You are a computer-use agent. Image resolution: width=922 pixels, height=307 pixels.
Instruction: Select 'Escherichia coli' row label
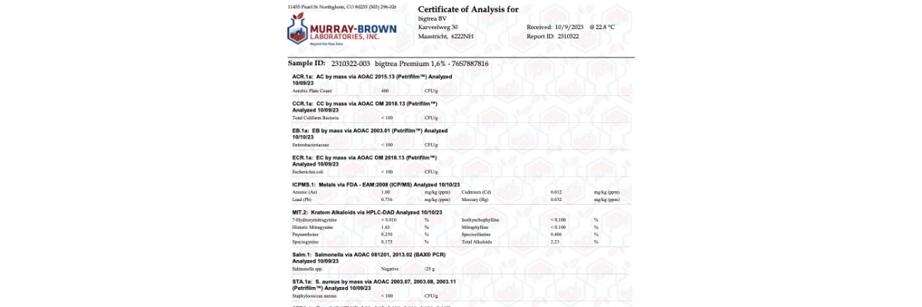pos(307,171)
